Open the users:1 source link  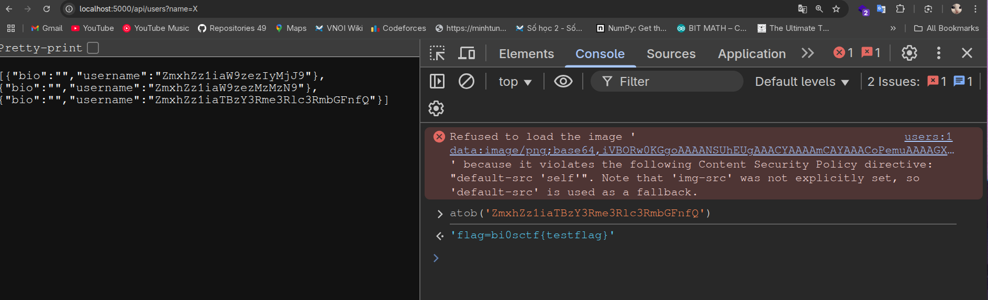pyautogui.click(x=928, y=137)
